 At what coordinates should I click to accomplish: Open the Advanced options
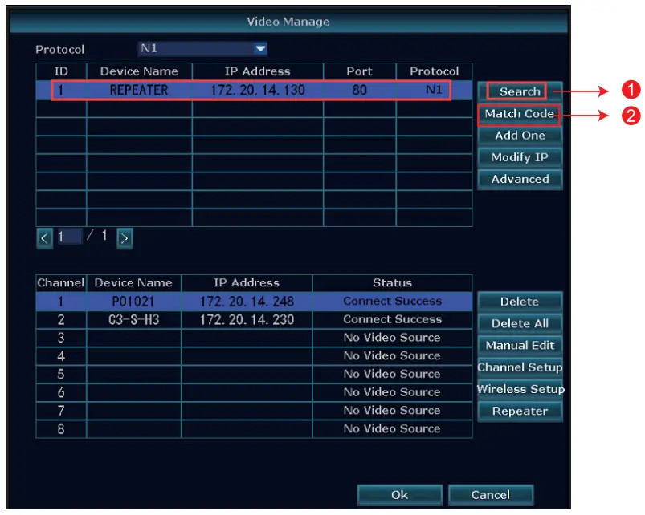[520, 179]
